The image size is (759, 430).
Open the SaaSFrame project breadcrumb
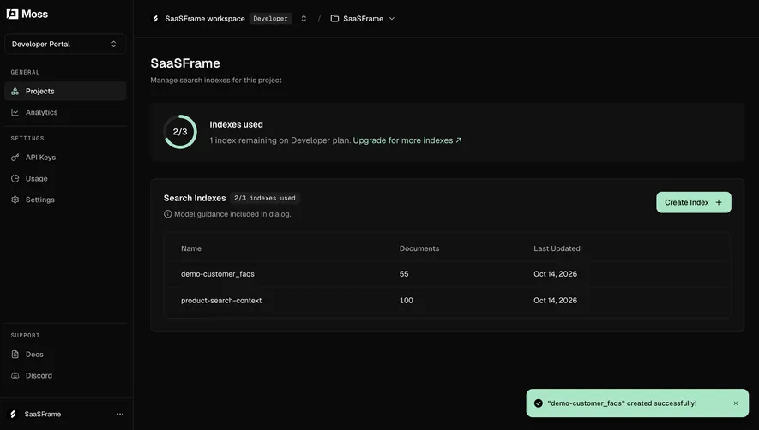363,19
